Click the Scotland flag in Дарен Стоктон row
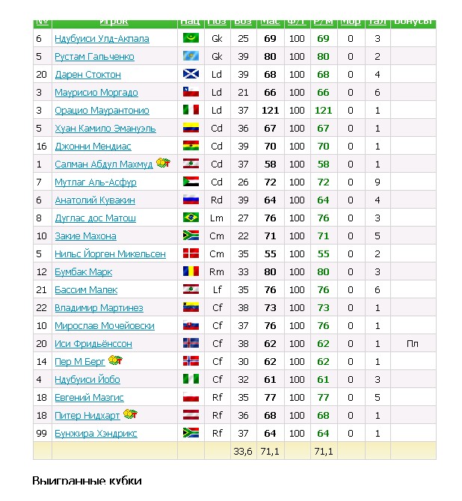 point(191,74)
